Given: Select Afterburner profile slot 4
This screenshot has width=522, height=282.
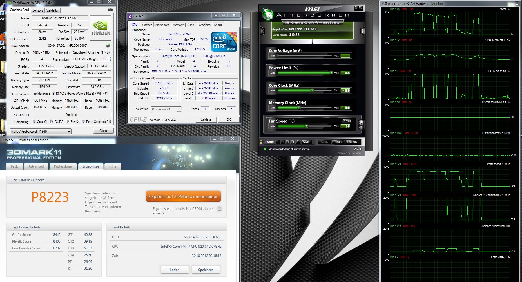Looking at the screenshot, I should [293, 142].
